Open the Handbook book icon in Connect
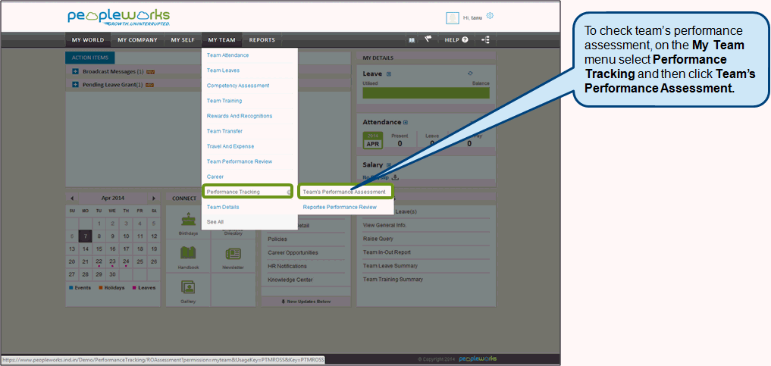This screenshot has height=366, width=771. 188,254
